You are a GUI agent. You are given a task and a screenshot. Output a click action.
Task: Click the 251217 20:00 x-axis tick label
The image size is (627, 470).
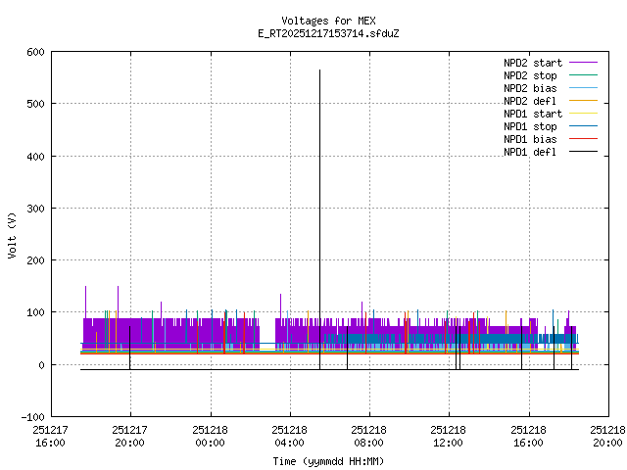pos(129,435)
